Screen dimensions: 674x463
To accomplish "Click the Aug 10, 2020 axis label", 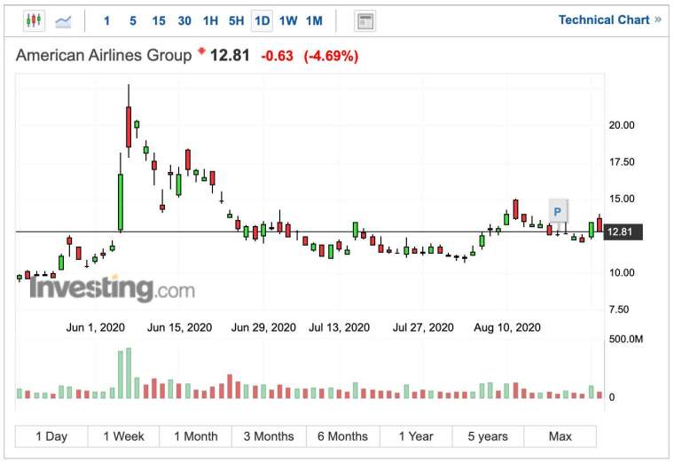I will 507,327.
